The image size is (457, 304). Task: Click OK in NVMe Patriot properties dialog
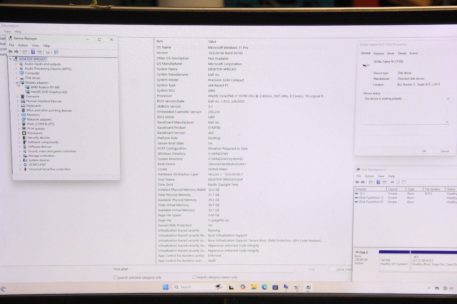424,151
